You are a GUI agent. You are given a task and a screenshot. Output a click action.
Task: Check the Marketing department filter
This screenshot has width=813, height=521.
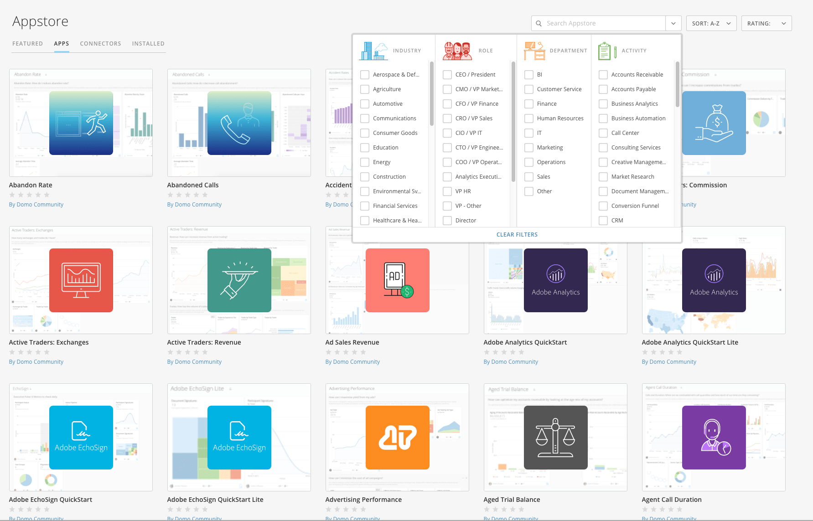click(x=529, y=147)
